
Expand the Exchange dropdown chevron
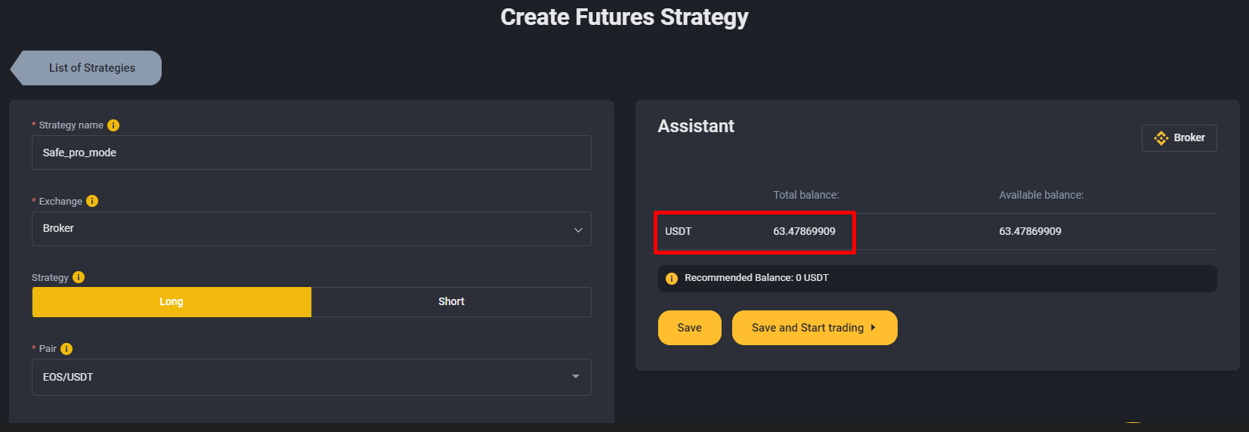(578, 230)
